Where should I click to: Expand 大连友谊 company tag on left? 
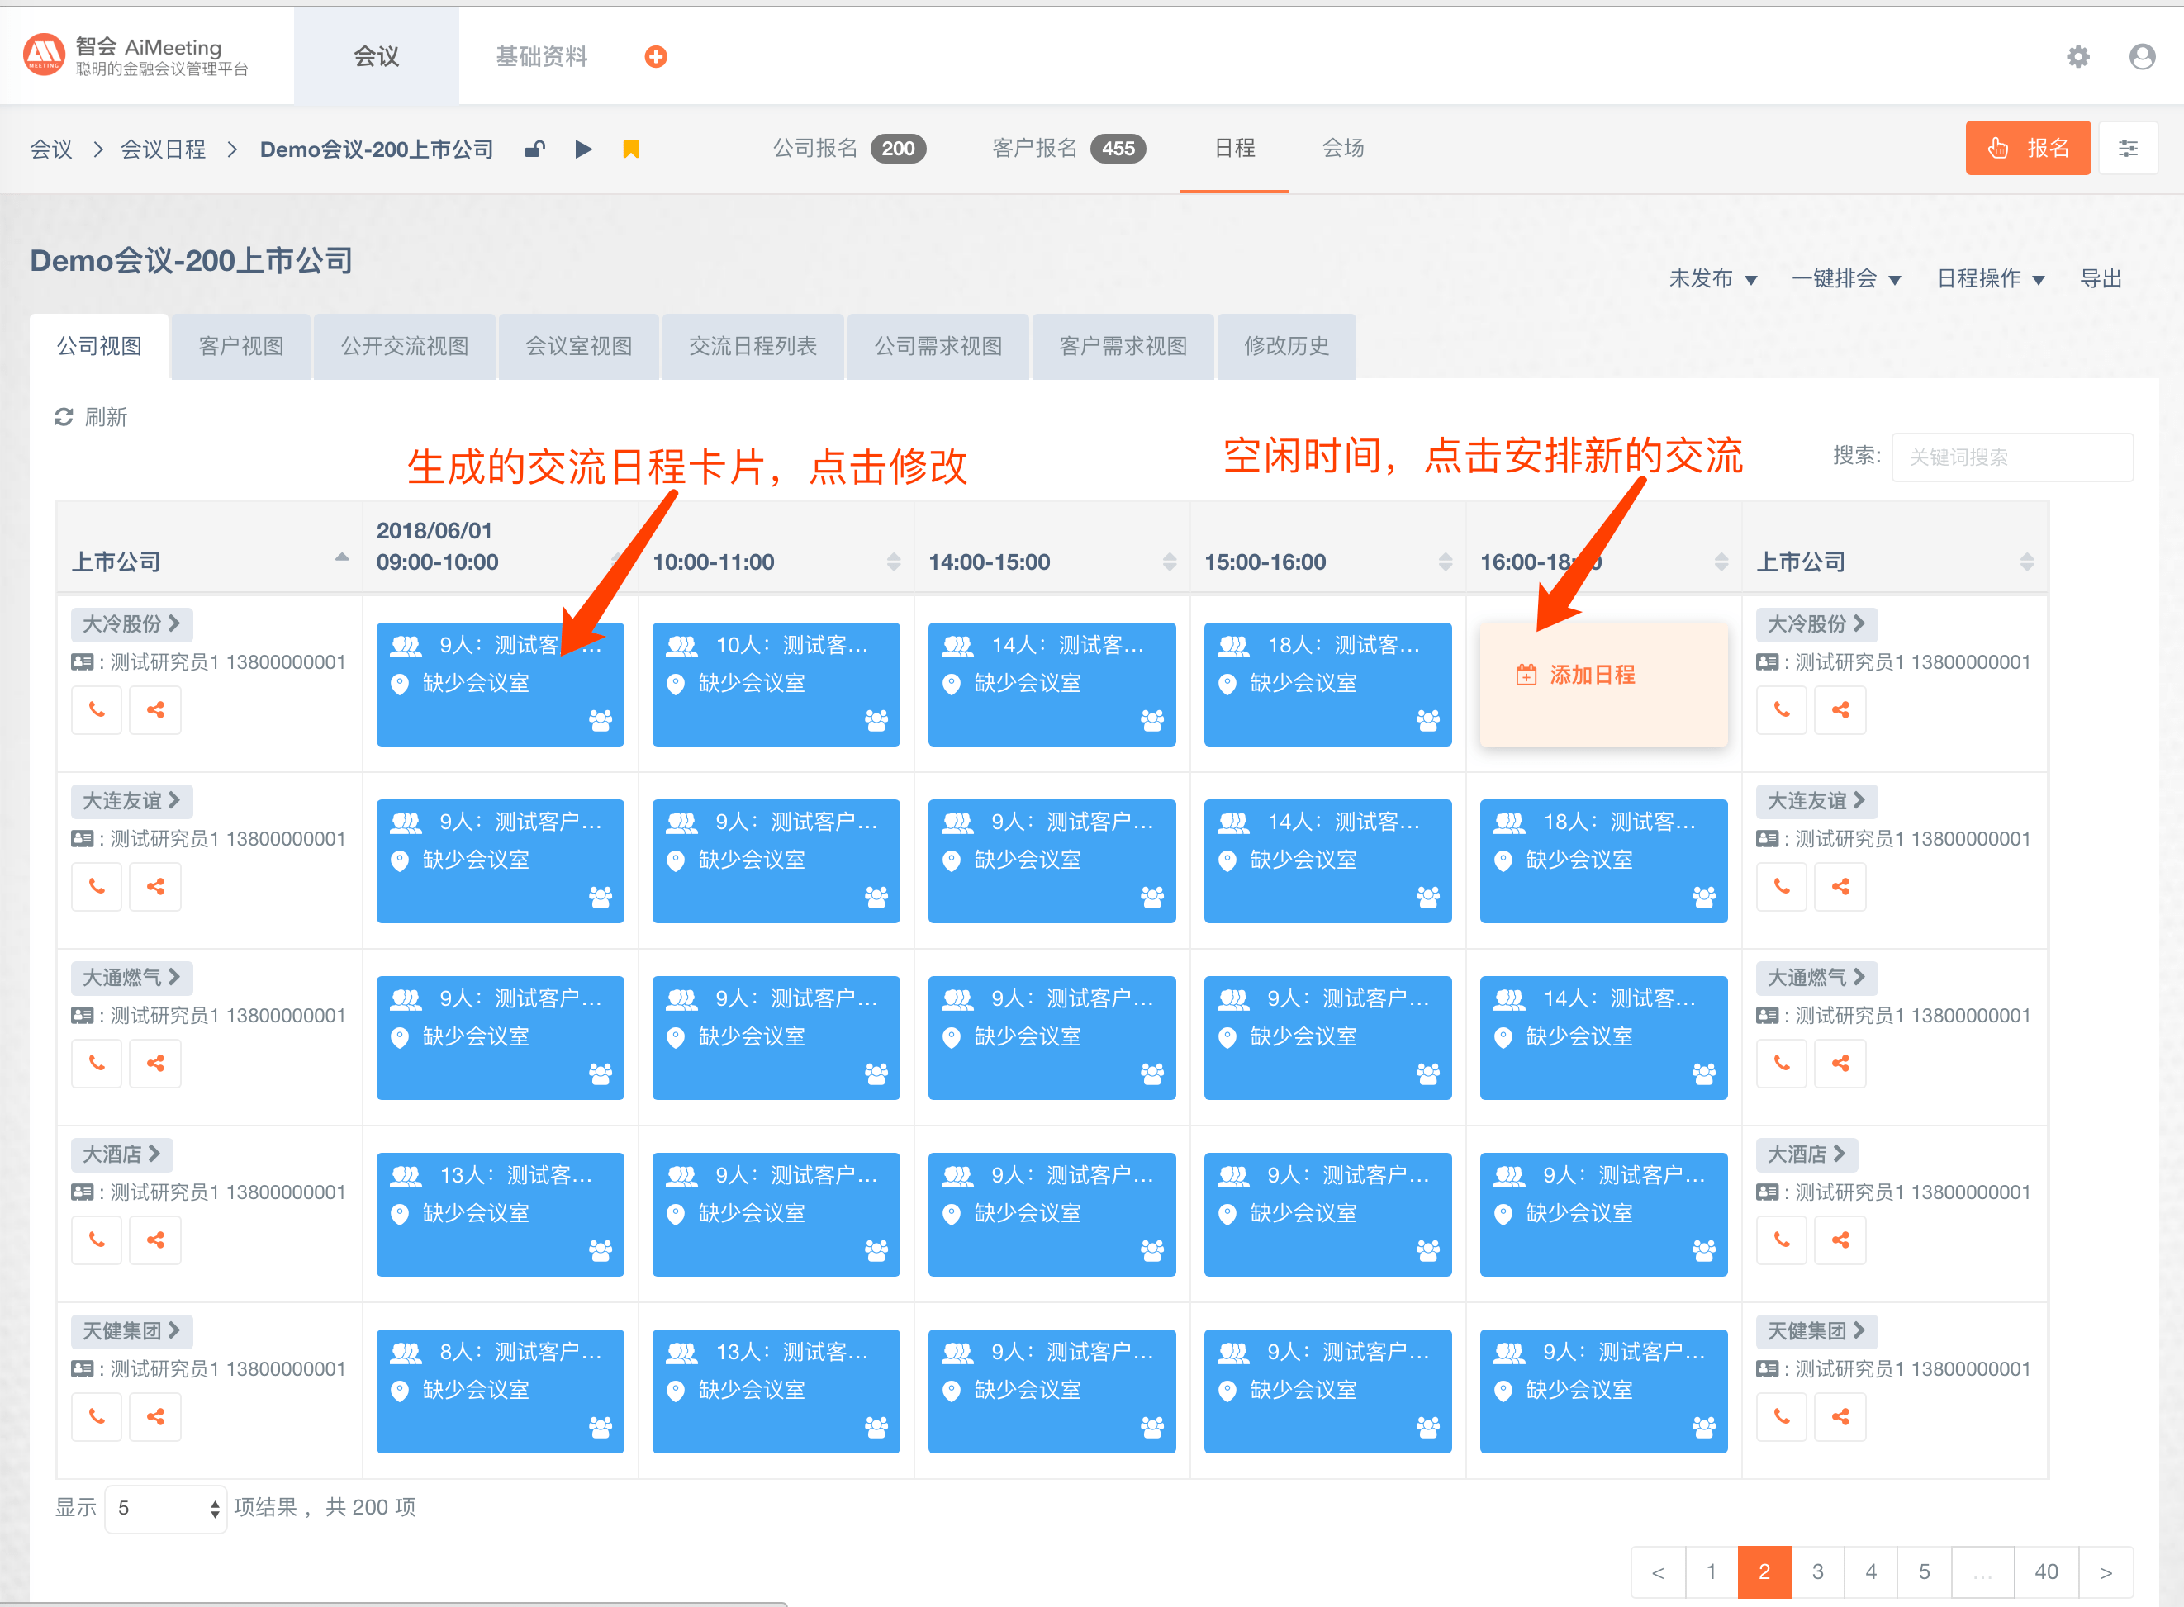pos(131,802)
